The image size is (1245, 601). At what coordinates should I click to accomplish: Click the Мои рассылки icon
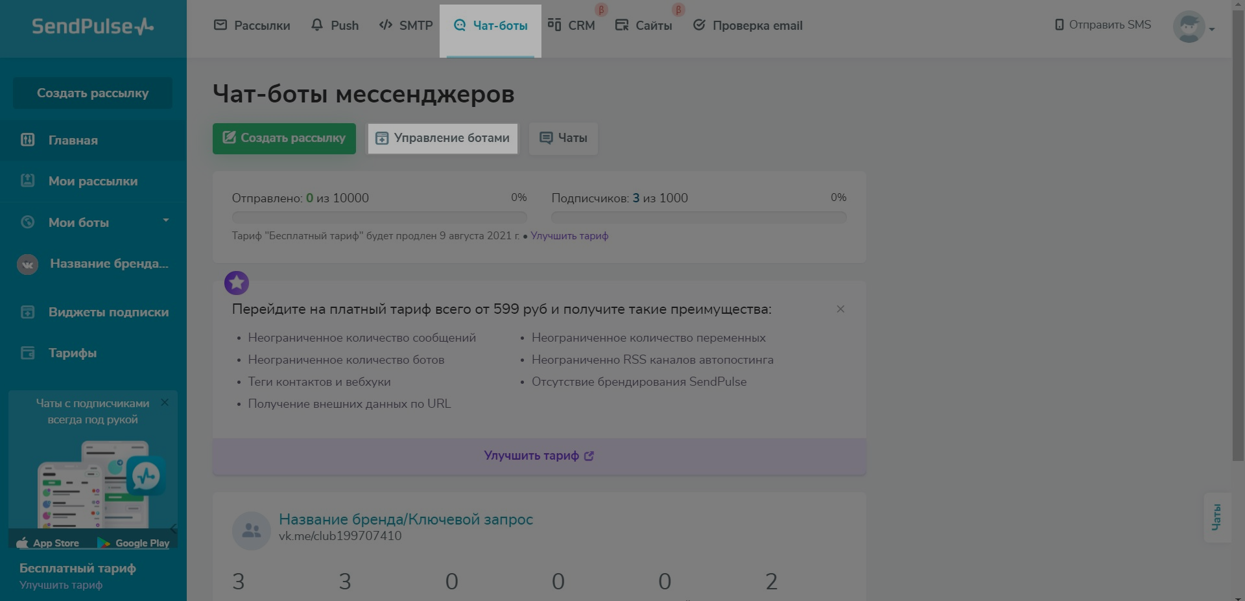pyautogui.click(x=28, y=180)
